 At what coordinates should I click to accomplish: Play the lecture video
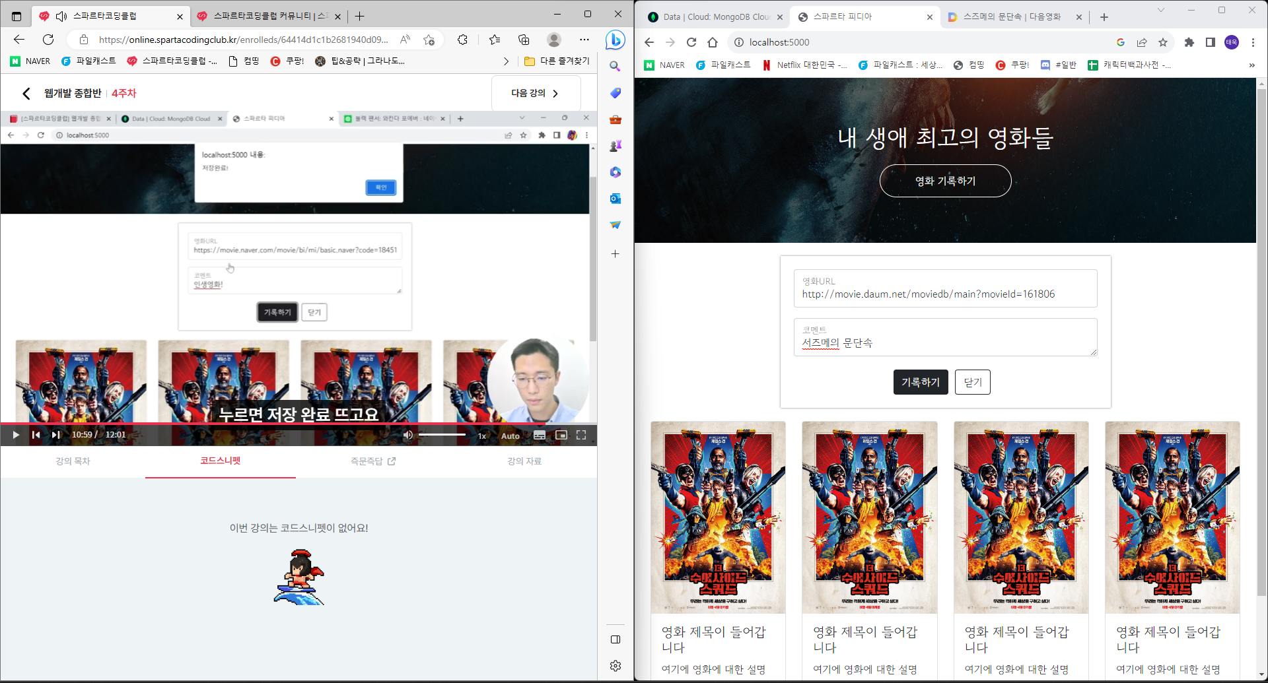point(16,435)
